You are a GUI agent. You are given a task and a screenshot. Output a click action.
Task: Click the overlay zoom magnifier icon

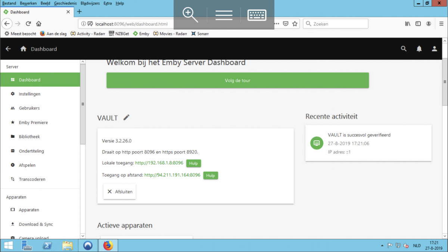coord(190,15)
